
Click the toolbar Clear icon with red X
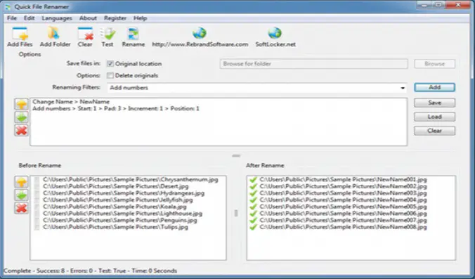(86, 34)
